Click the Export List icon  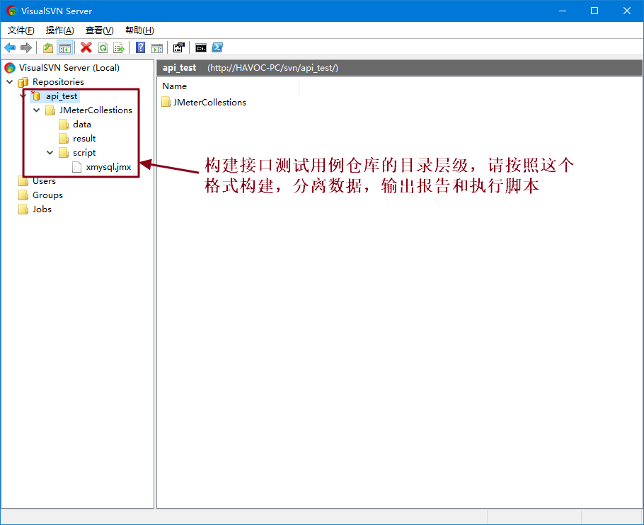pyautogui.click(x=119, y=47)
